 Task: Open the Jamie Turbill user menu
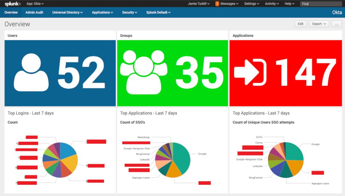click(x=199, y=4)
